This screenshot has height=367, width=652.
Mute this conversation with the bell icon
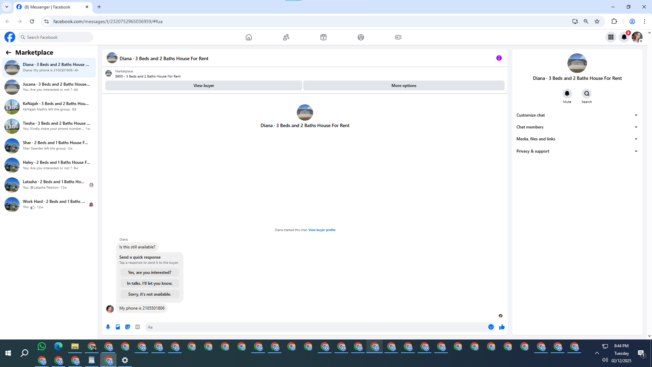[x=567, y=94]
